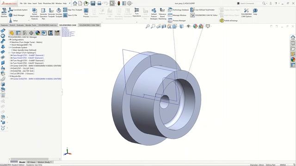Expand Face Rough1 operation node

tap(10, 55)
